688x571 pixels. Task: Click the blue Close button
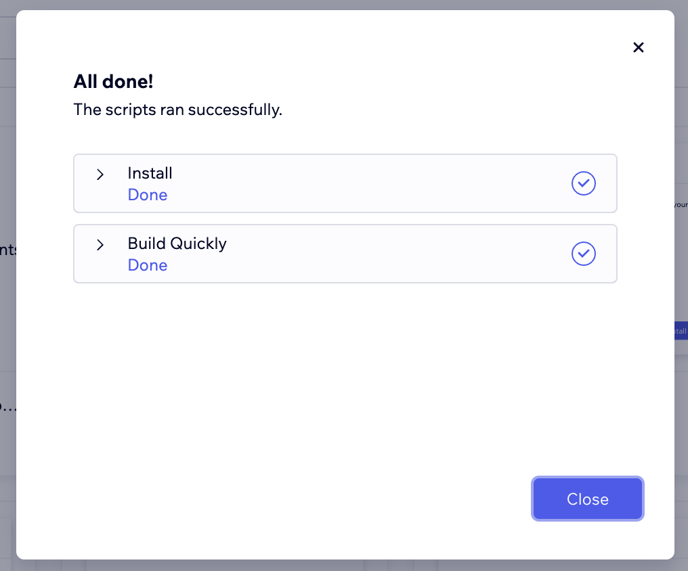588,499
